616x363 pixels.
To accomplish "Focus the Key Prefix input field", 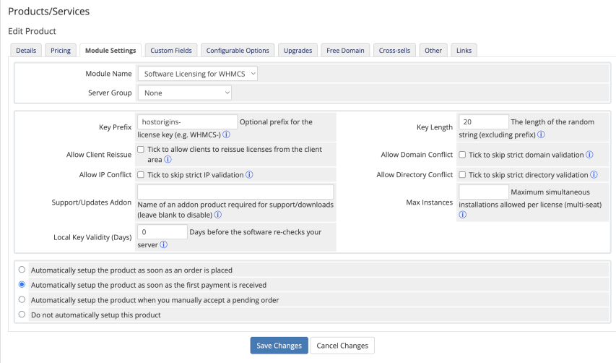I will (187, 122).
